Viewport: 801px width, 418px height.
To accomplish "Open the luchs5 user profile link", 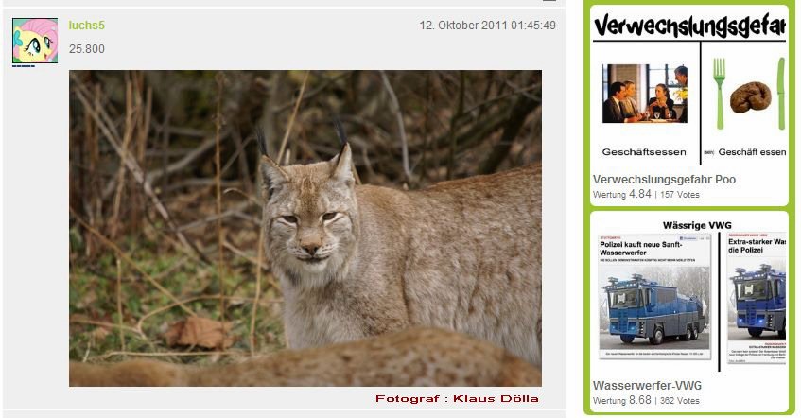I will (x=87, y=25).
